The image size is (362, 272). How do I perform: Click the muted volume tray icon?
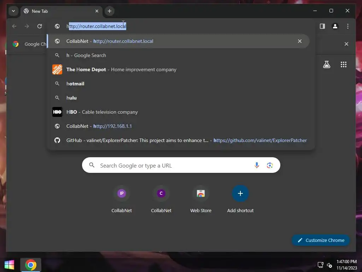pyautogui.click(x=329, y=265)
